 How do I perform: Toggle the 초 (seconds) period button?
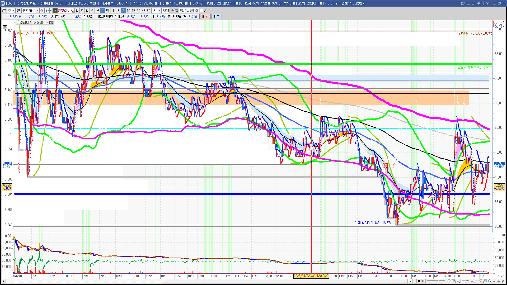[103, 11]
